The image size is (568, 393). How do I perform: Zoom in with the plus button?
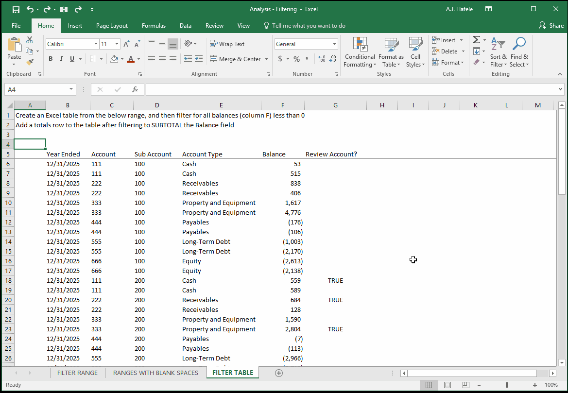(534, 385)
